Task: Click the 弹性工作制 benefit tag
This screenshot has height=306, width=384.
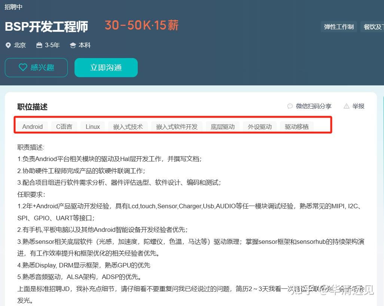Action: [x=339, y=27]
